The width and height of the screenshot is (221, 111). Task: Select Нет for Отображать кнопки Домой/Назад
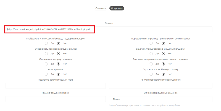[58, 43]
